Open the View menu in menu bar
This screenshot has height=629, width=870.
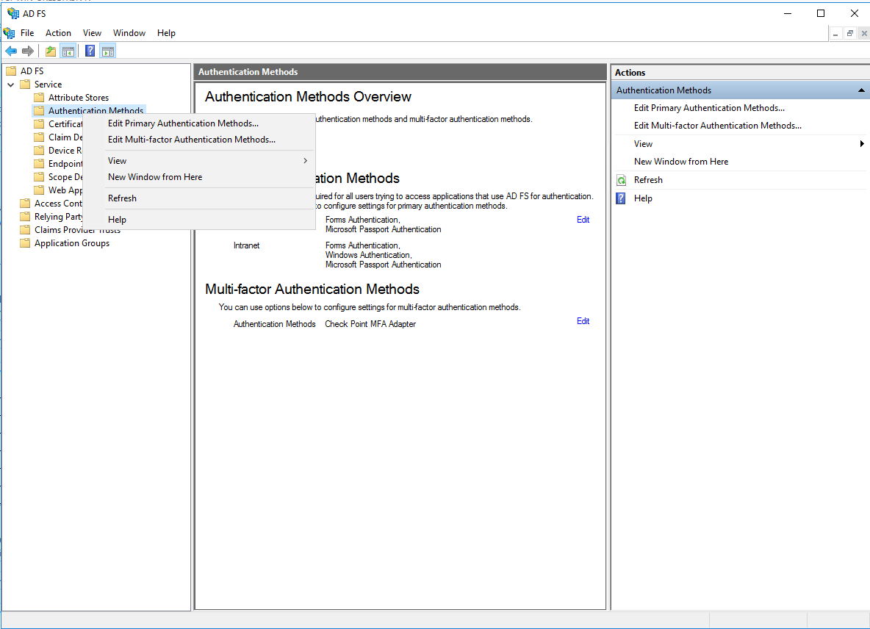pos(92,33)
